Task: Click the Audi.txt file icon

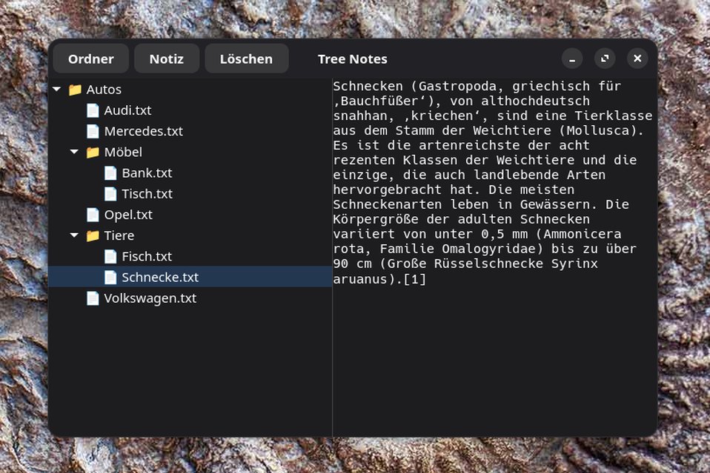Action: (93, 110)
